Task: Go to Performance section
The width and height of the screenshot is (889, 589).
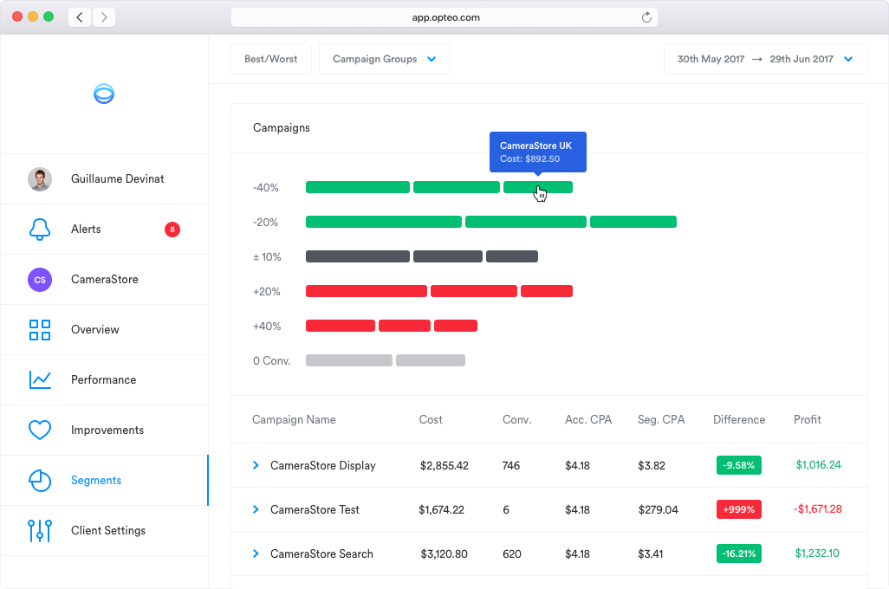Action: (x=104, y=379)
